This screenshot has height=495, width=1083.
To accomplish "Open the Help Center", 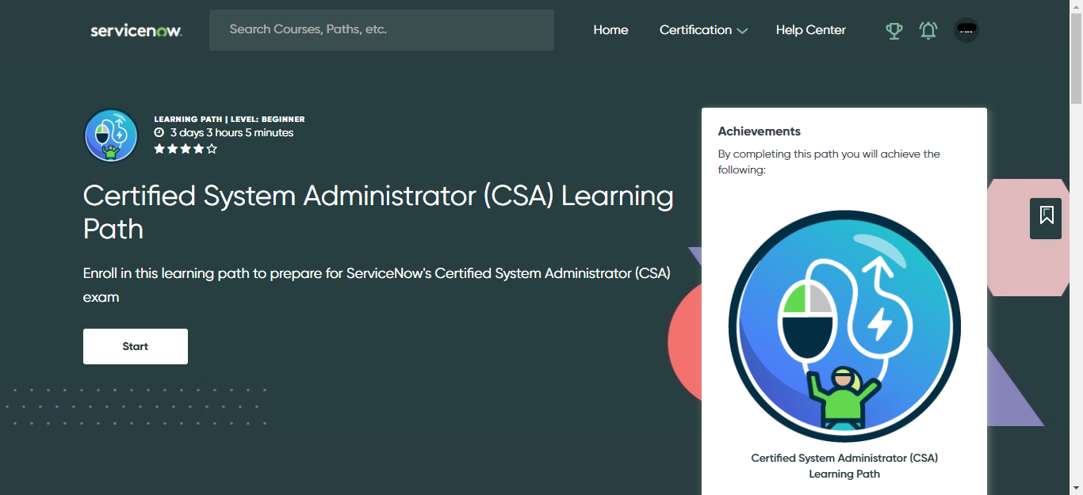I will (810, 30).
